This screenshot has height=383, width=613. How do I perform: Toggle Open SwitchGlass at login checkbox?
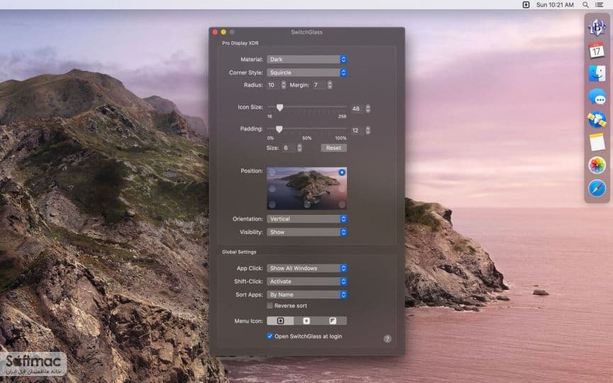(270, 336)
